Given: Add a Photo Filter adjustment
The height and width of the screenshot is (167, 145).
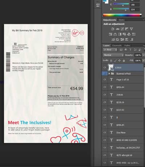Looking at the screenshot, I should coord(124,34).
